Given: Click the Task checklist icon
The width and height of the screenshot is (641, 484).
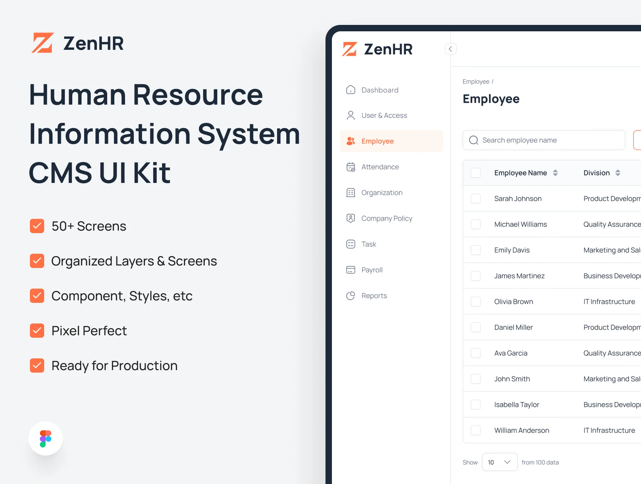Looking at the screenshot, I should click(351, 244).
